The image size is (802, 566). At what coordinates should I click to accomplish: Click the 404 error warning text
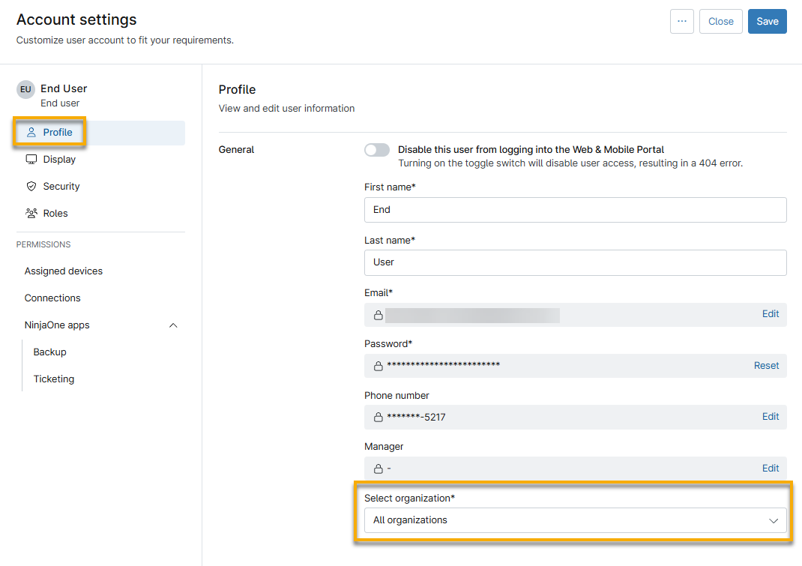tap(570, 163)
